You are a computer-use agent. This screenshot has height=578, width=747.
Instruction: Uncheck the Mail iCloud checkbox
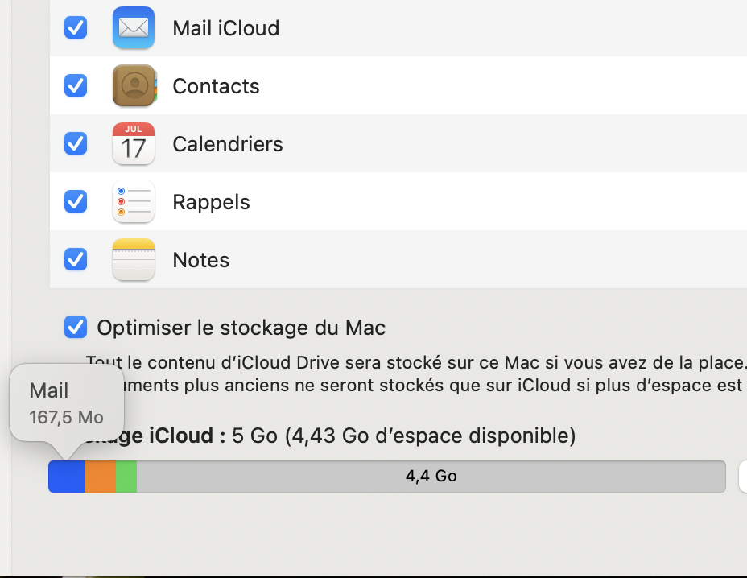pyautogui.click(x=76, y=28)
